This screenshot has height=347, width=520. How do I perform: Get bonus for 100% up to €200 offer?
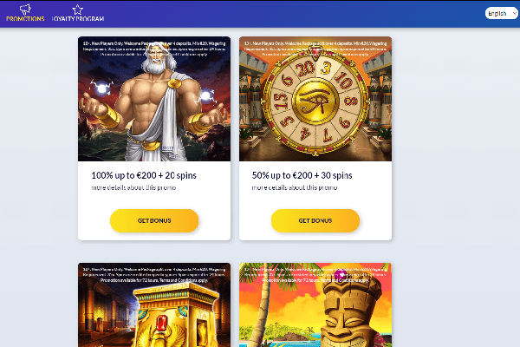tap(154, 220)
